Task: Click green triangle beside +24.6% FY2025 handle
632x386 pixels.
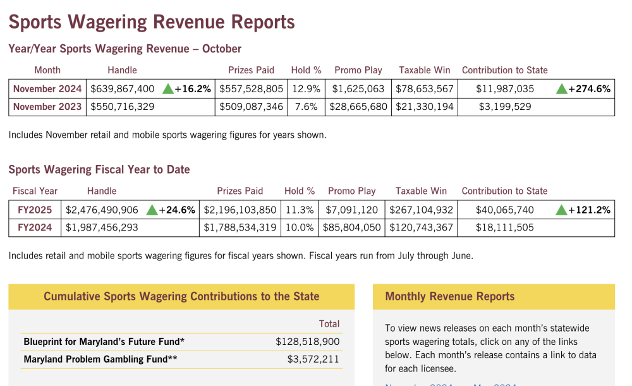Action: (152, 210)
